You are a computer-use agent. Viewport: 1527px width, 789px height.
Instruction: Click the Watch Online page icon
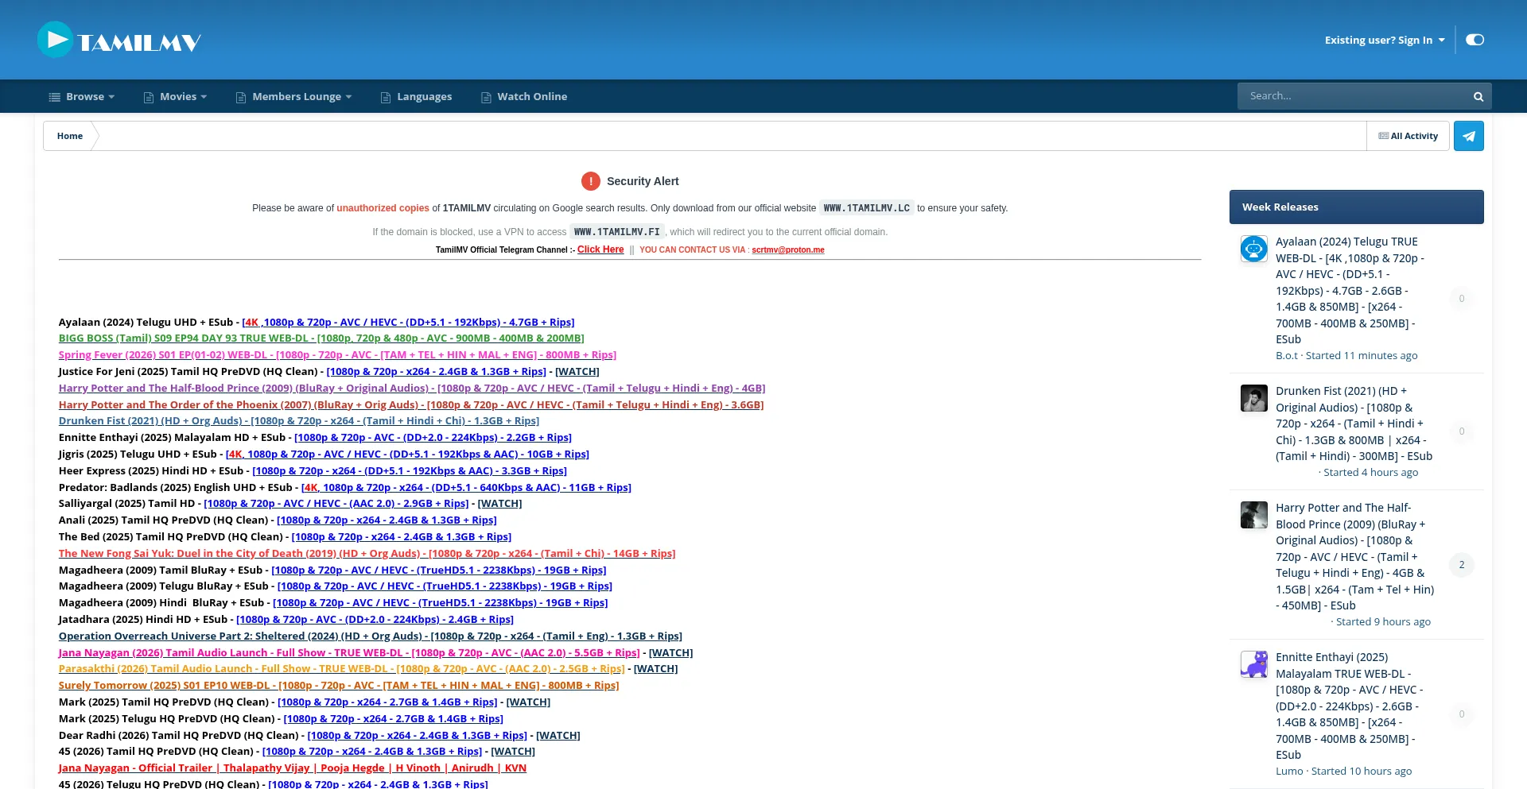tap(486, 97)
